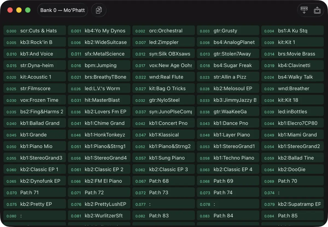Select preset vox:New Age Oohs

pos(164,65)
